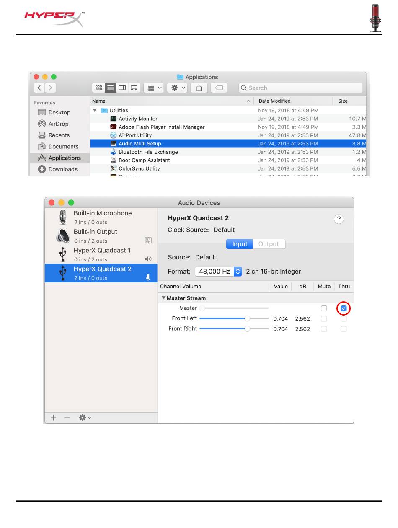Open the Finder group-by dropdown
The height and width of the screenshot is (528, 398).
[153, 88]
